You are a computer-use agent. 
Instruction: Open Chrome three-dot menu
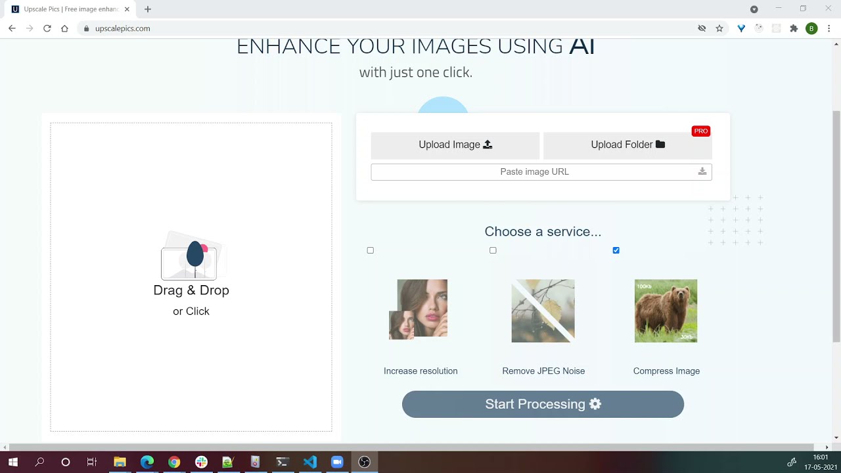pyautogui.click(x=829, y=28)
